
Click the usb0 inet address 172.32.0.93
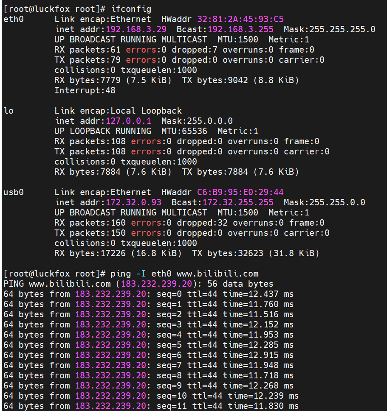133,202
